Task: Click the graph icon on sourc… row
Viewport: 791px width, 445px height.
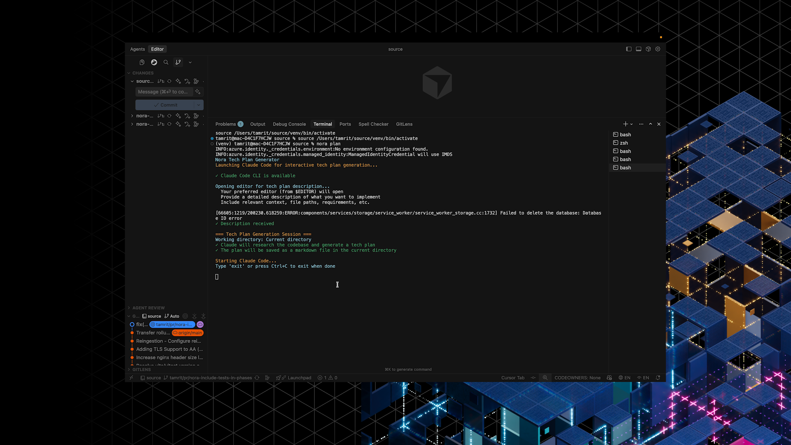Action: [x=196, y=81]
